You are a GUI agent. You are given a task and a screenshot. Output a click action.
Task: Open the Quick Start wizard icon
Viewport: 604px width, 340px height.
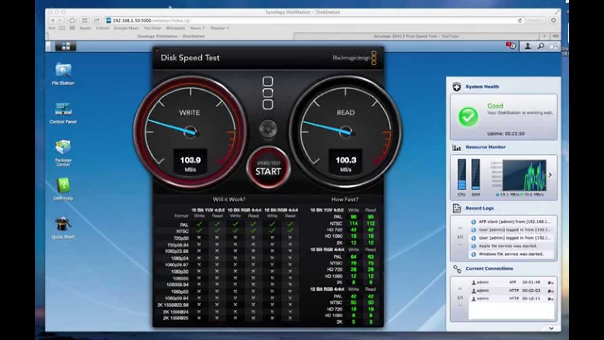coord(63,228)
